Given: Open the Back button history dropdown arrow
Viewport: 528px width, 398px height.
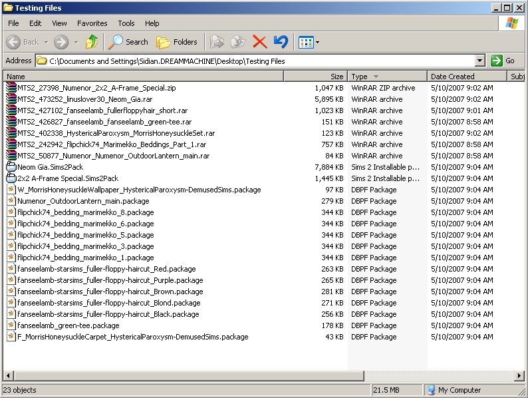Looking at the screenshot, I should click(46, 42).
